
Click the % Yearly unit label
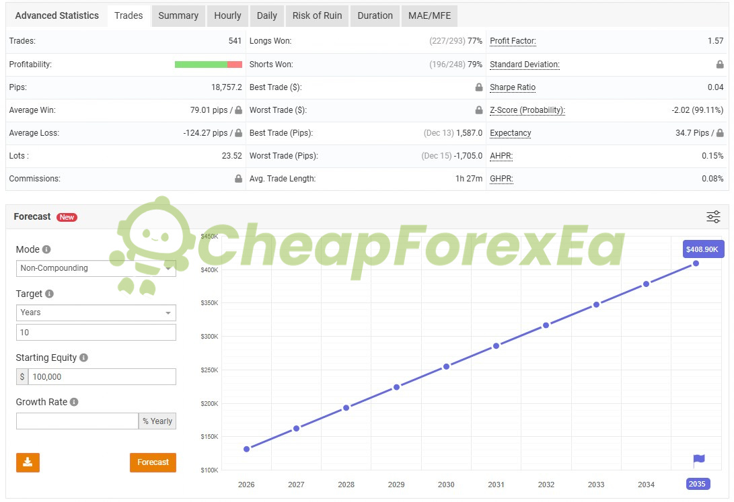click(157, 421)
